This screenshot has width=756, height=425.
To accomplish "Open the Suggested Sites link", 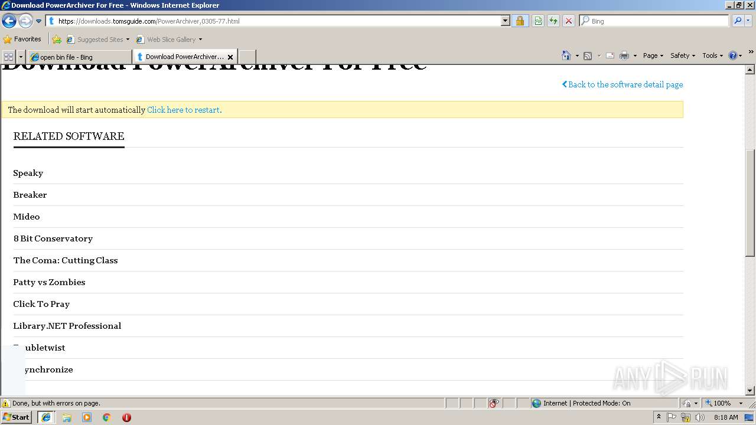I will [x=98, y=40].
